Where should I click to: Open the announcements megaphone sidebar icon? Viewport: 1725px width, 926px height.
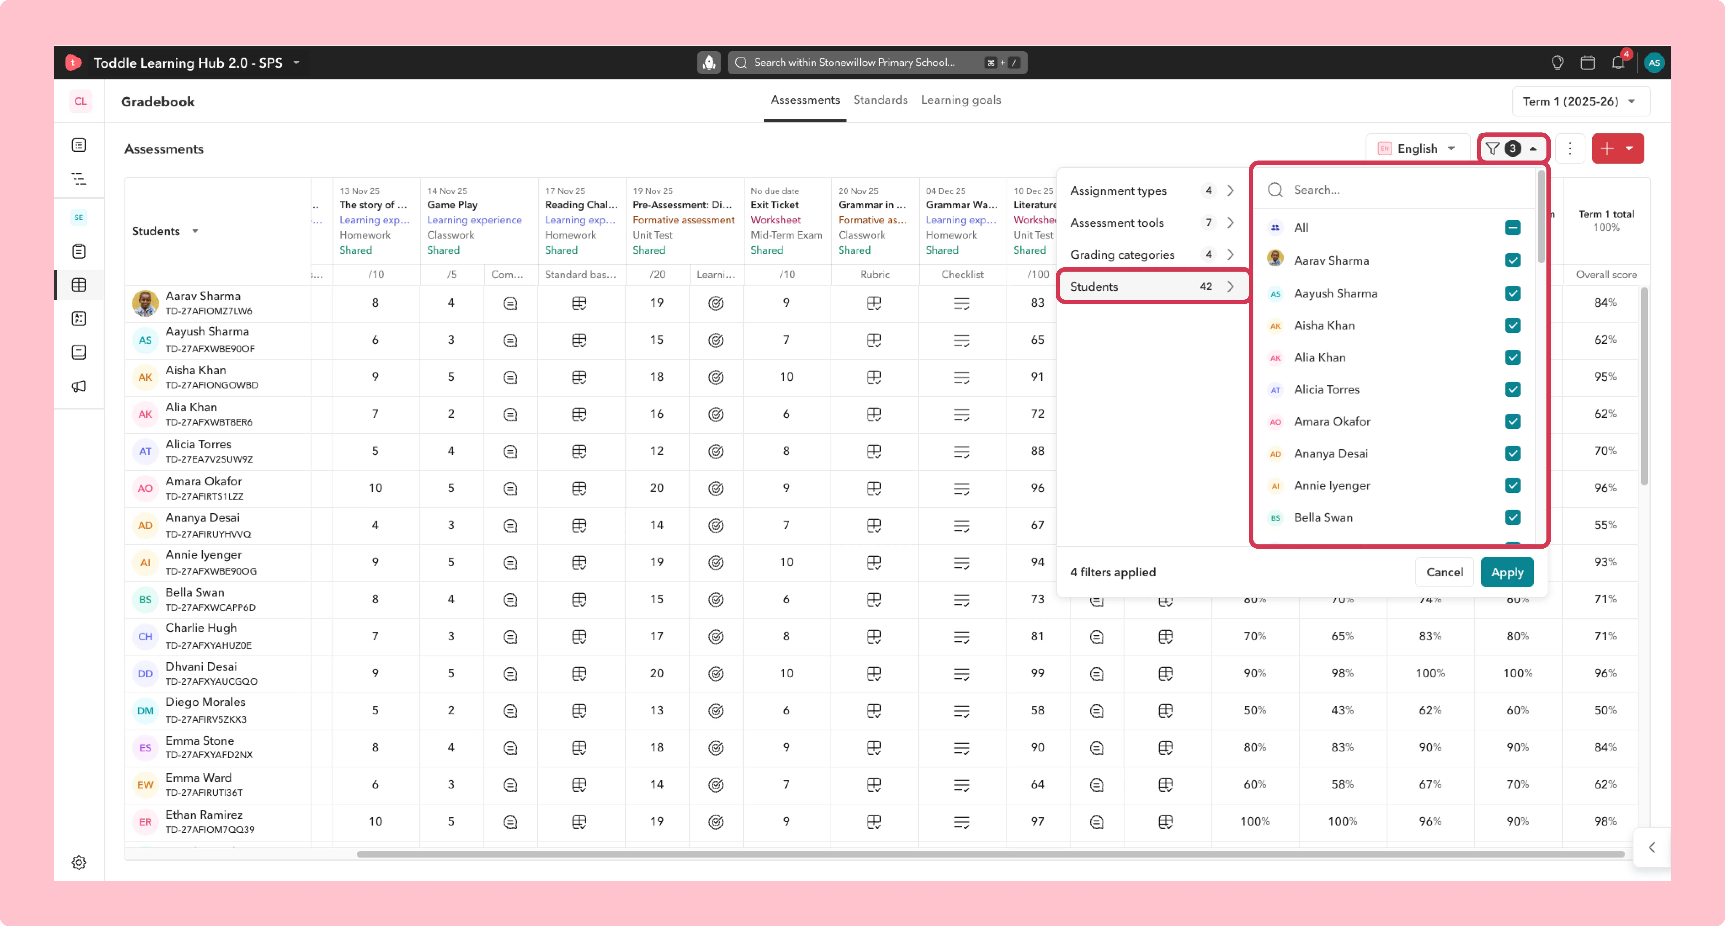79,386
